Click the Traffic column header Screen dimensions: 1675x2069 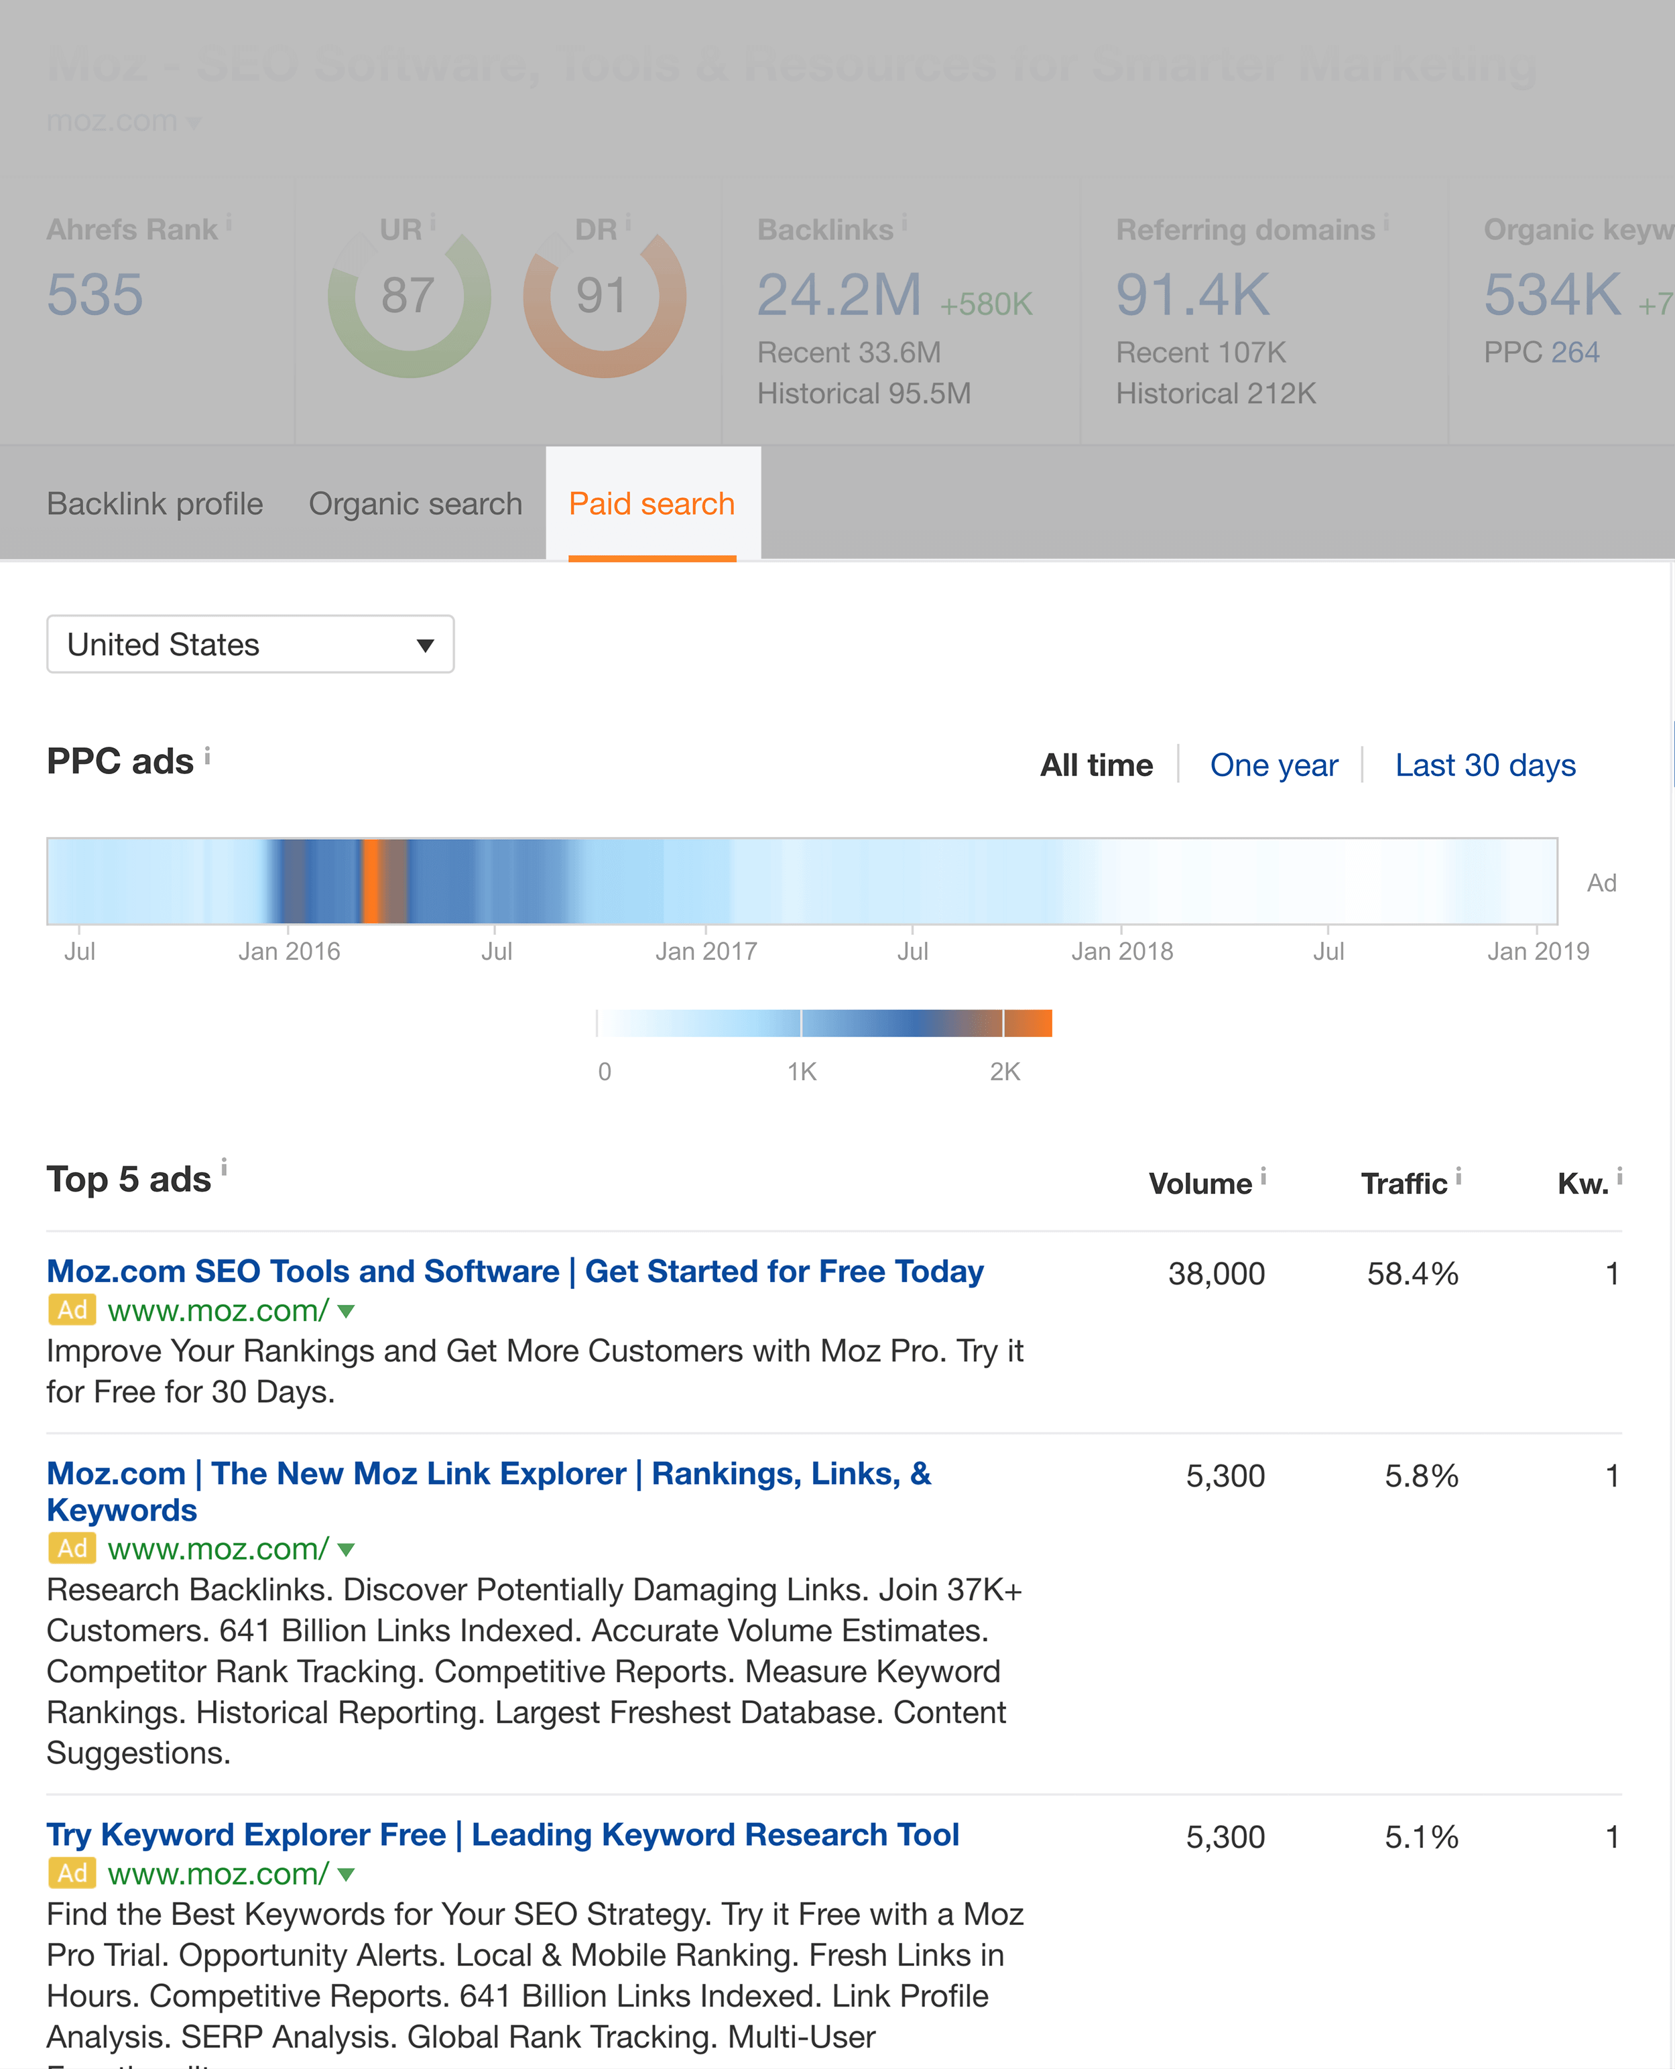tap(1404, 1184)
